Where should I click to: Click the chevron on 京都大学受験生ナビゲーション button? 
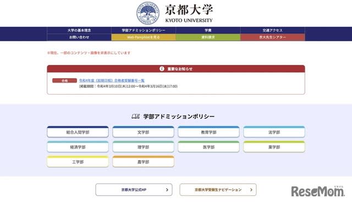click(251, 190)
